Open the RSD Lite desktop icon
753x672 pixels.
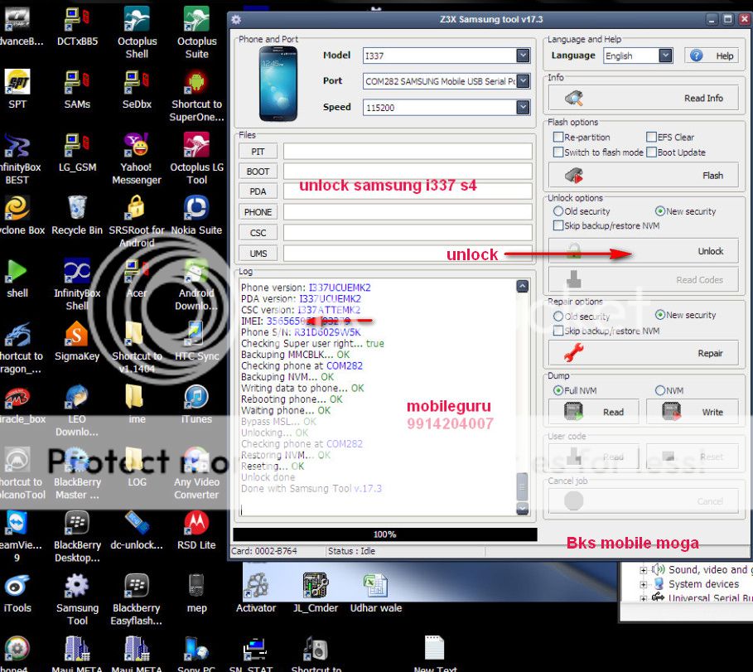click(x=196, y=529)
